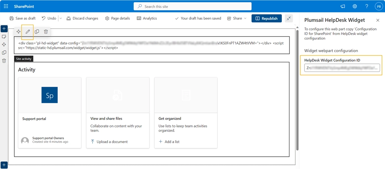385x169 pixels.
Task: Close the Plumsail HelpDesk Widget pane
Action: [x=378, y=20]
